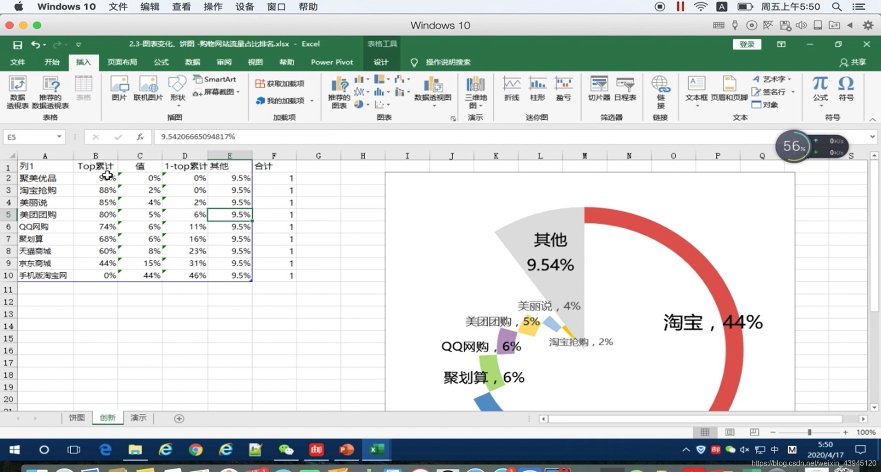Click the Insert Function fx icon
This screenshot has width=881, height=472.
tap(140, 137)
